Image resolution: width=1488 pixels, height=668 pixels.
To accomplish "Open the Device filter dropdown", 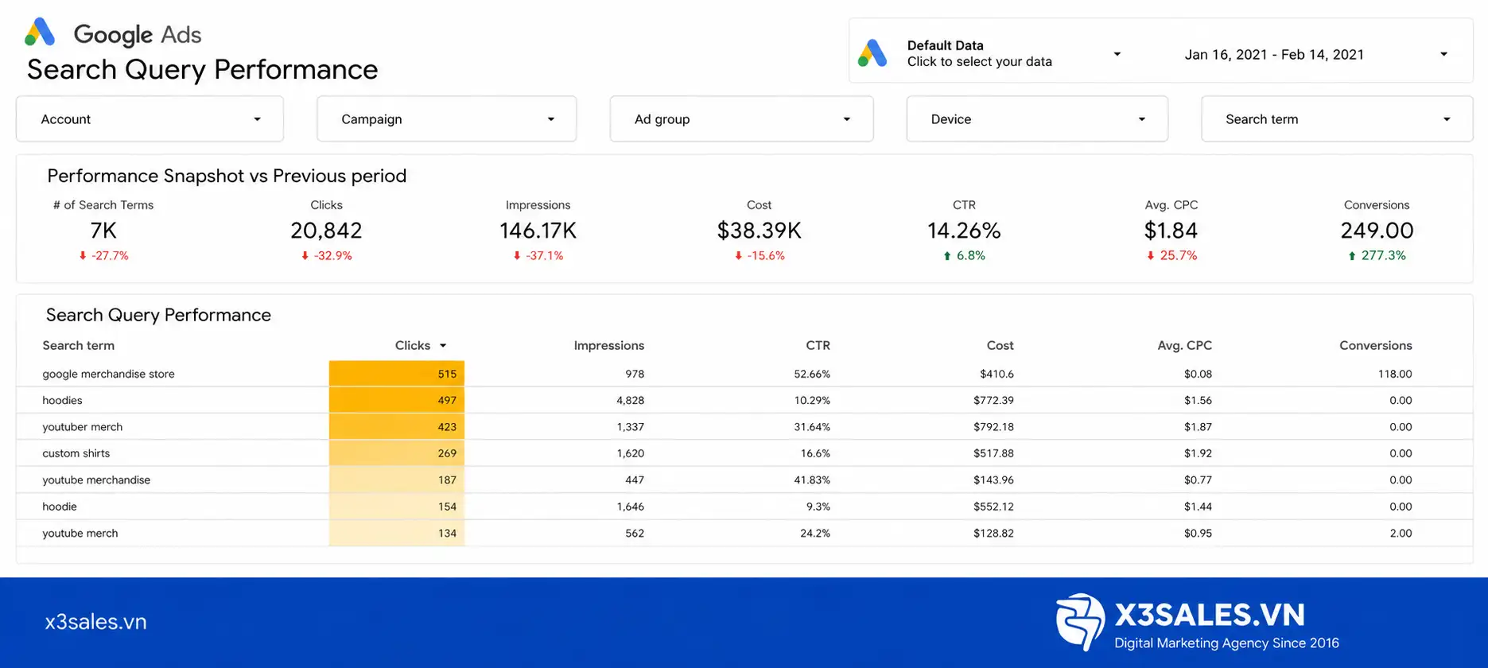I will (x=1037, y=119).
